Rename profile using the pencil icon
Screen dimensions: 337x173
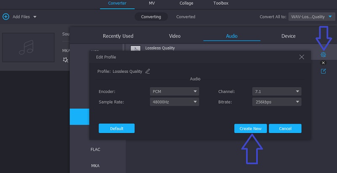[147, 71]
